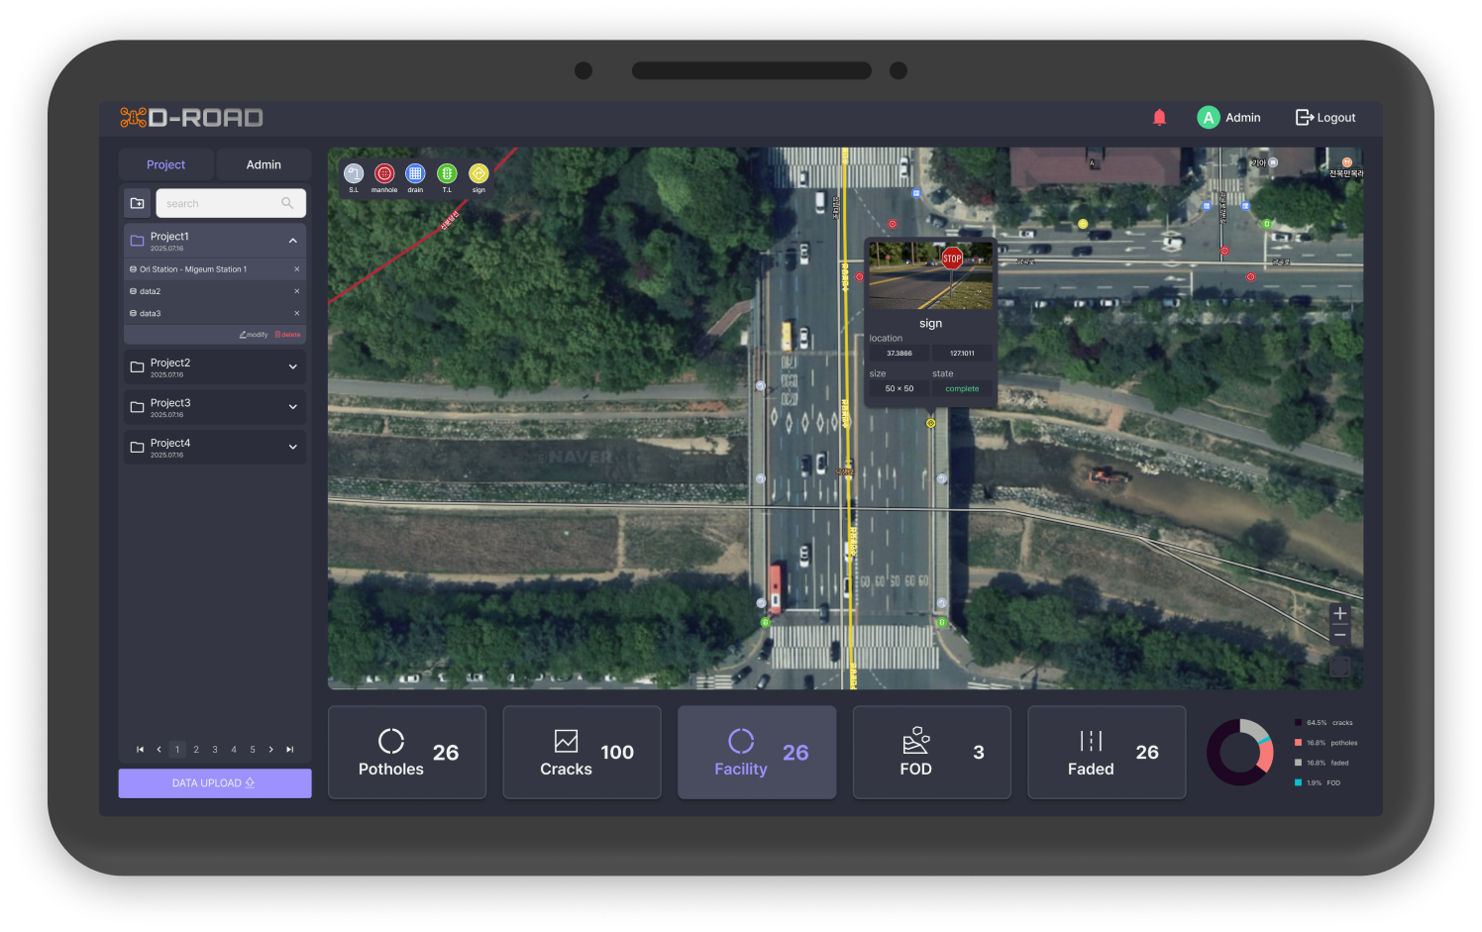Screen dimensions: 1482x932
Task: Toggle the S.L streetlight filter icon
Action: [x=354, y=174]
